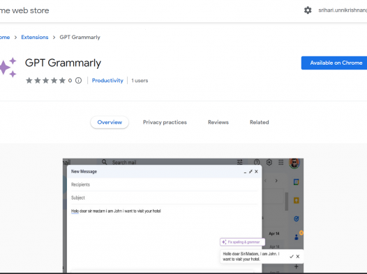This screenshot has height=274, width=367.
Task: Open the Related tab
Action: tap(260, 122)
